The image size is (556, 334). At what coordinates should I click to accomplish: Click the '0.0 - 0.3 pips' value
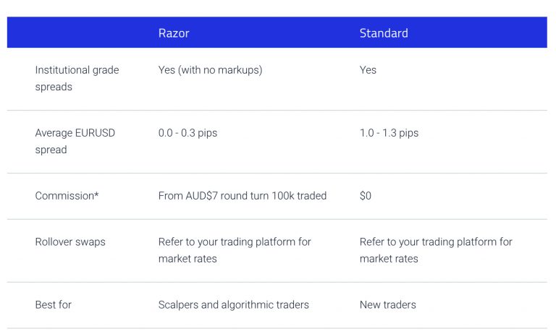(x=188, y=133)
